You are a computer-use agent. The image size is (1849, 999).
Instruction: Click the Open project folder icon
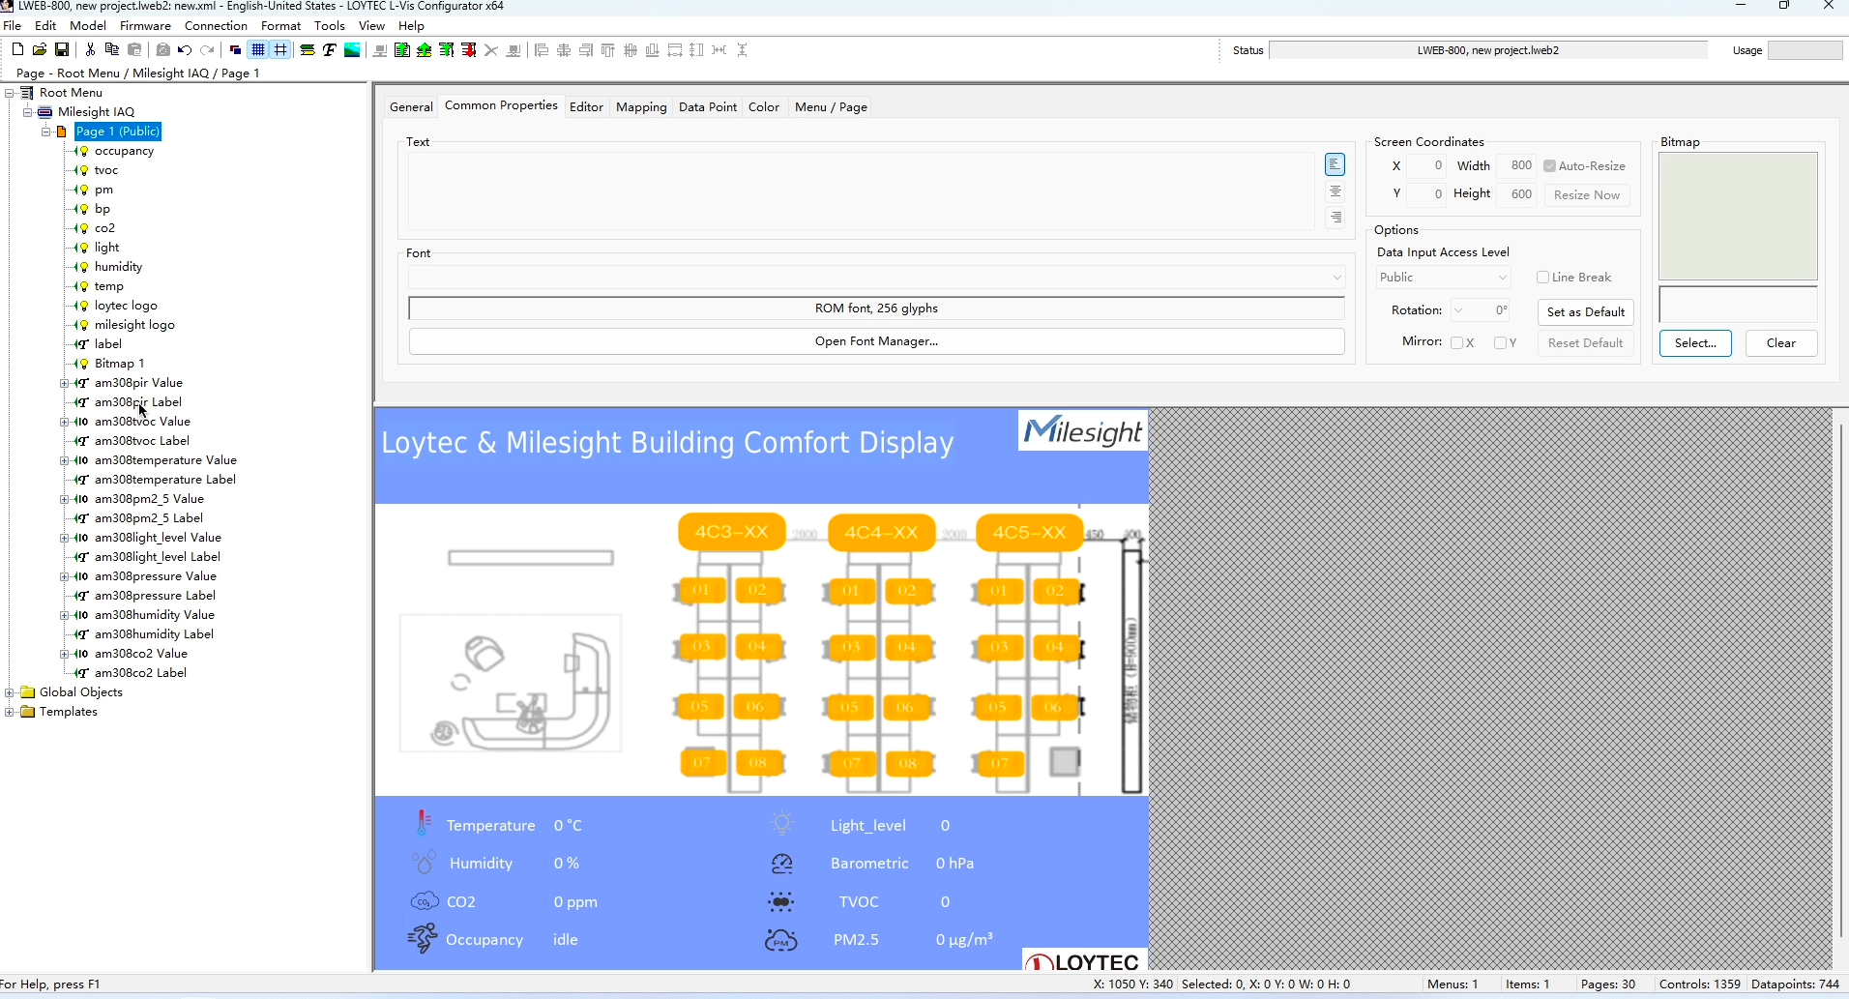[40, 50]
